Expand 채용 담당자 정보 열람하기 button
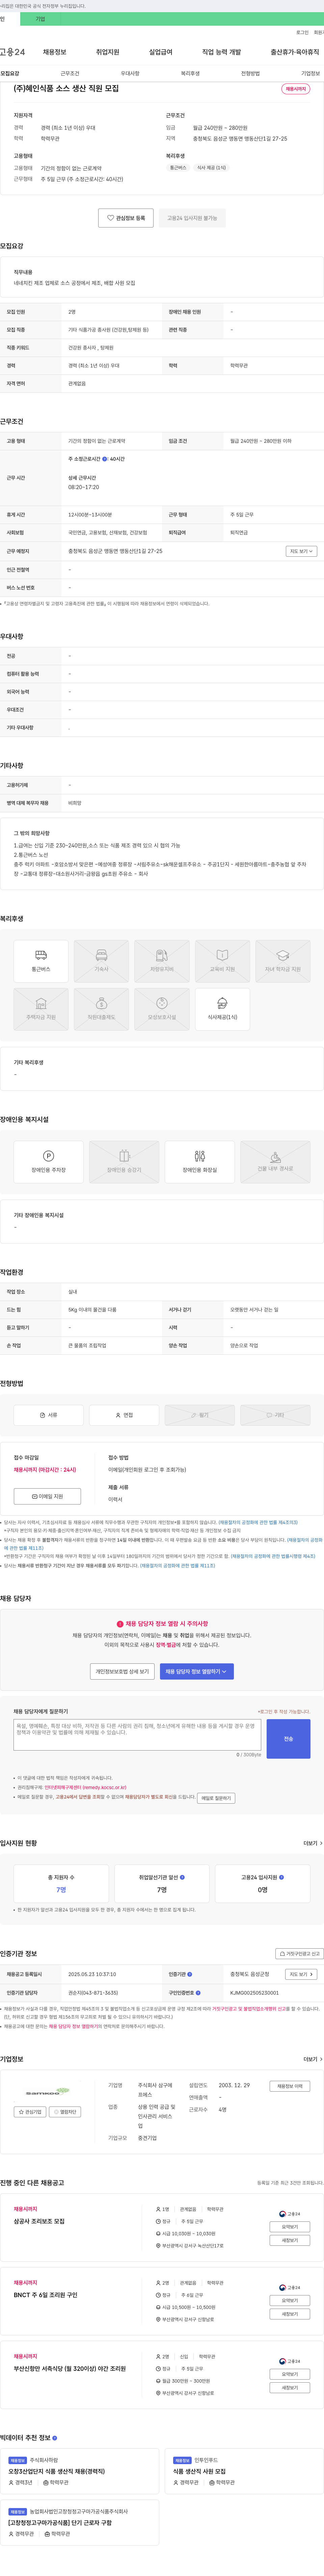 (x=197, y=1671)
